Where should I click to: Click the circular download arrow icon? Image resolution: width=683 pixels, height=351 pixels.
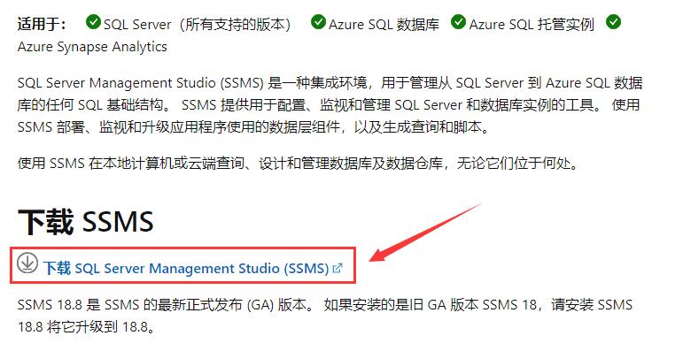coord(27,263)
